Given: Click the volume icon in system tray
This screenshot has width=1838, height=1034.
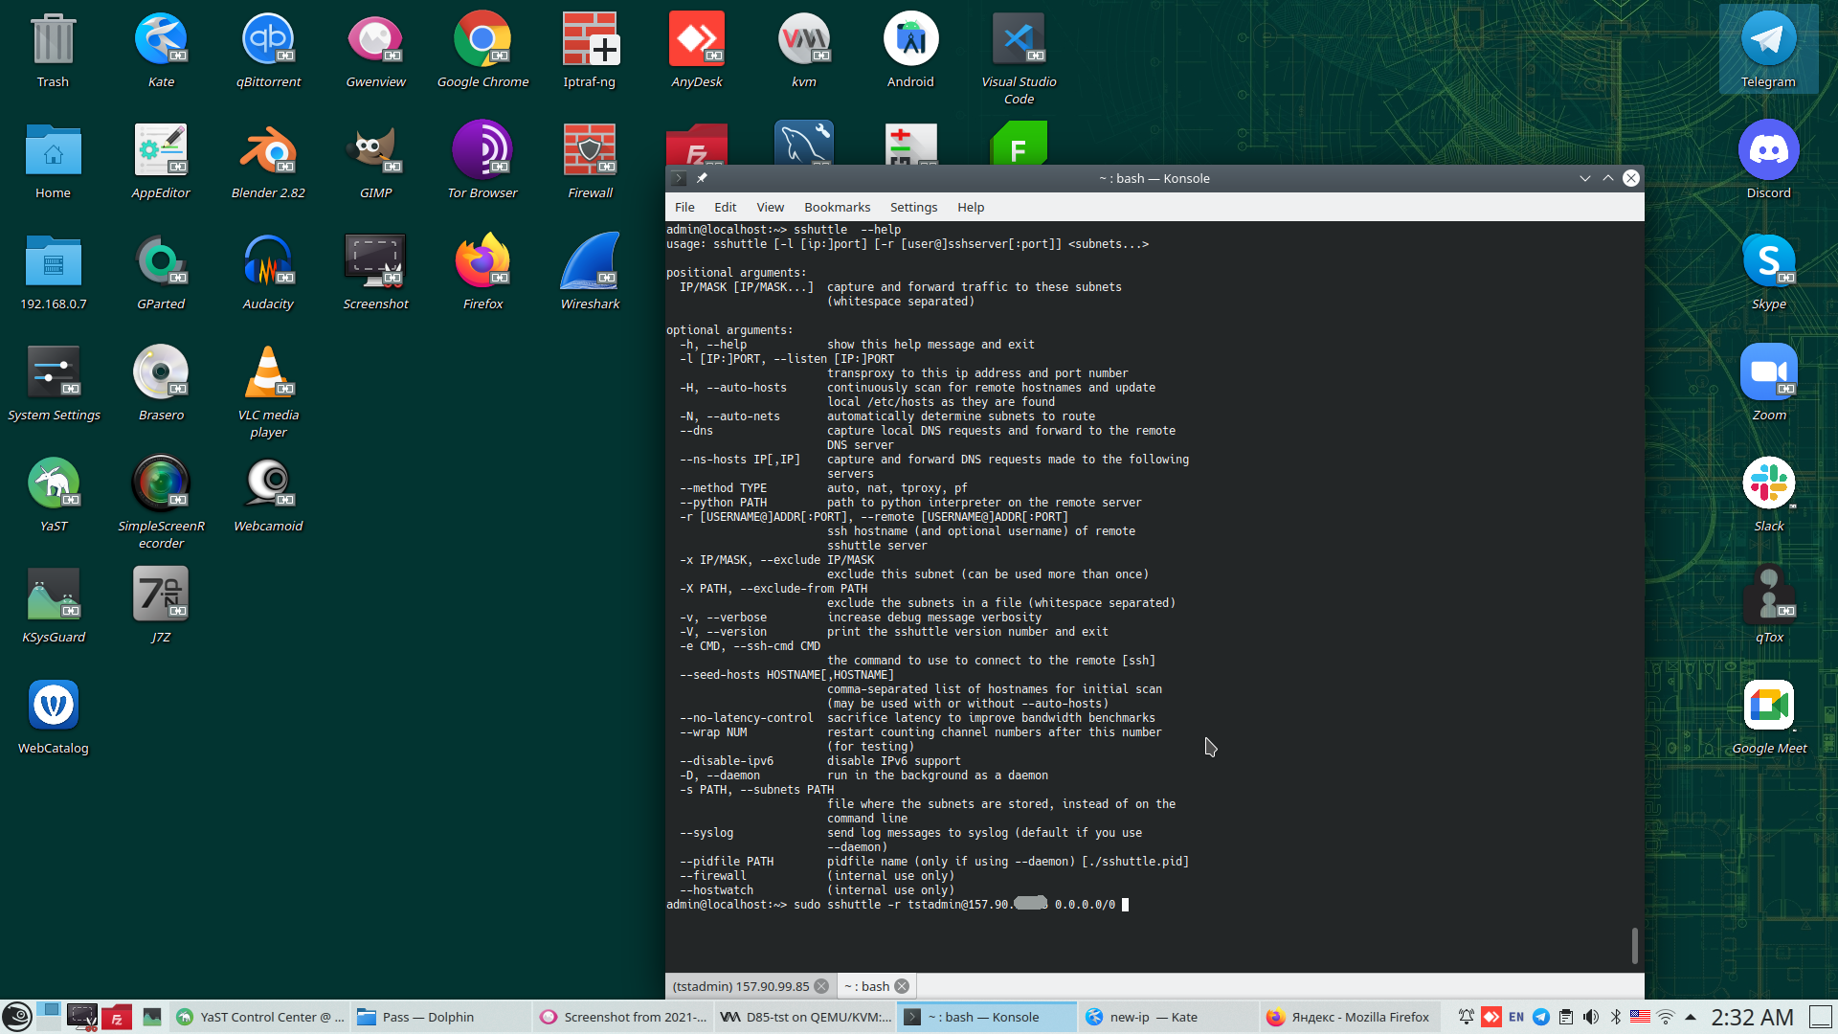Looking at the screenshot, I should tap(1590, 1017).
